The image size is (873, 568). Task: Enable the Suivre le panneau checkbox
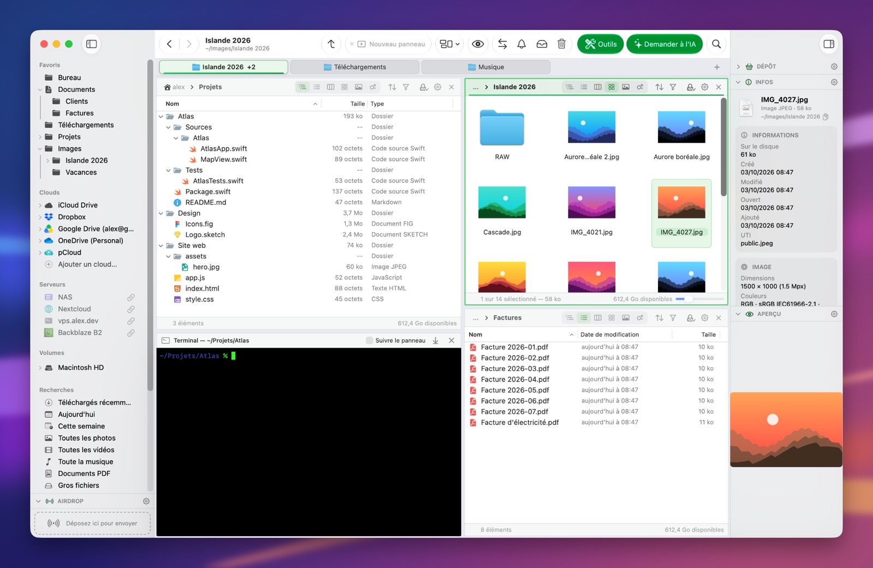click(x=370, y=340)
